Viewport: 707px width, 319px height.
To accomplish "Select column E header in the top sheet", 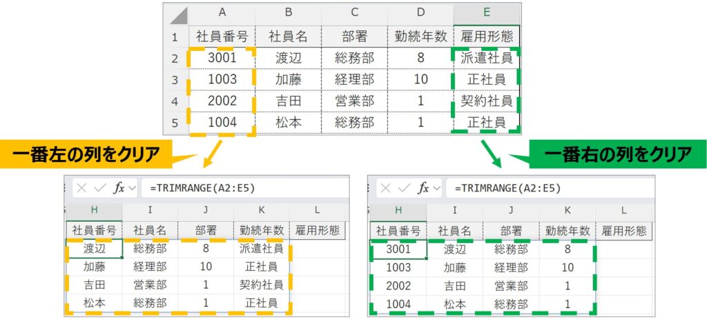I will [487, 14].
